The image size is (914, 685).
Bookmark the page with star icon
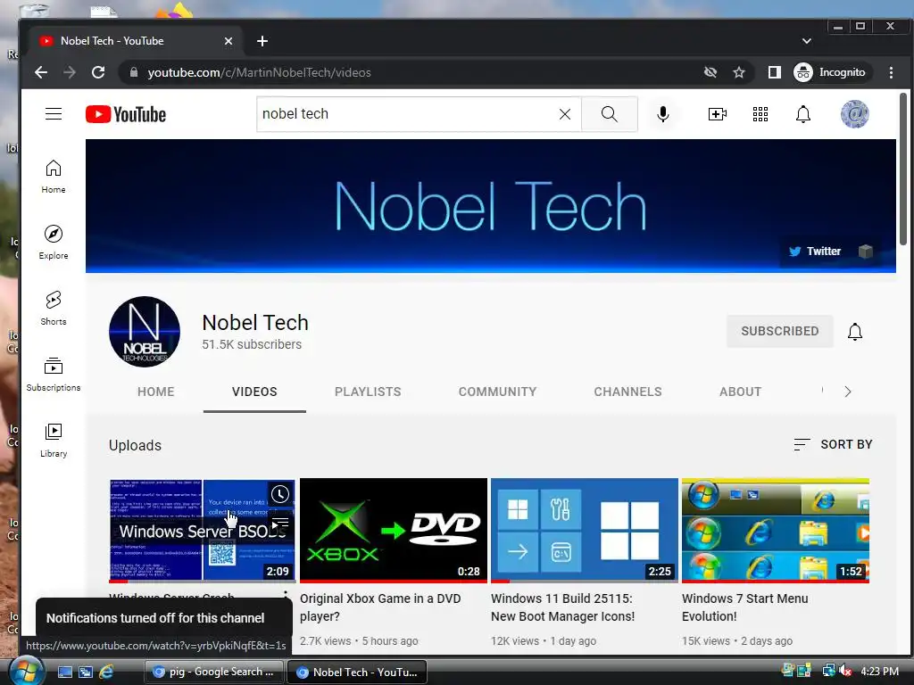(x=739, y=72)
